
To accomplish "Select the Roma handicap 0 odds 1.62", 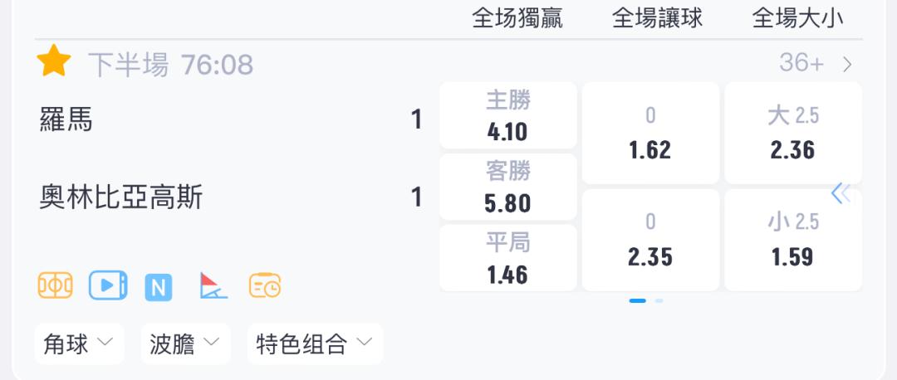I will 650,133.
